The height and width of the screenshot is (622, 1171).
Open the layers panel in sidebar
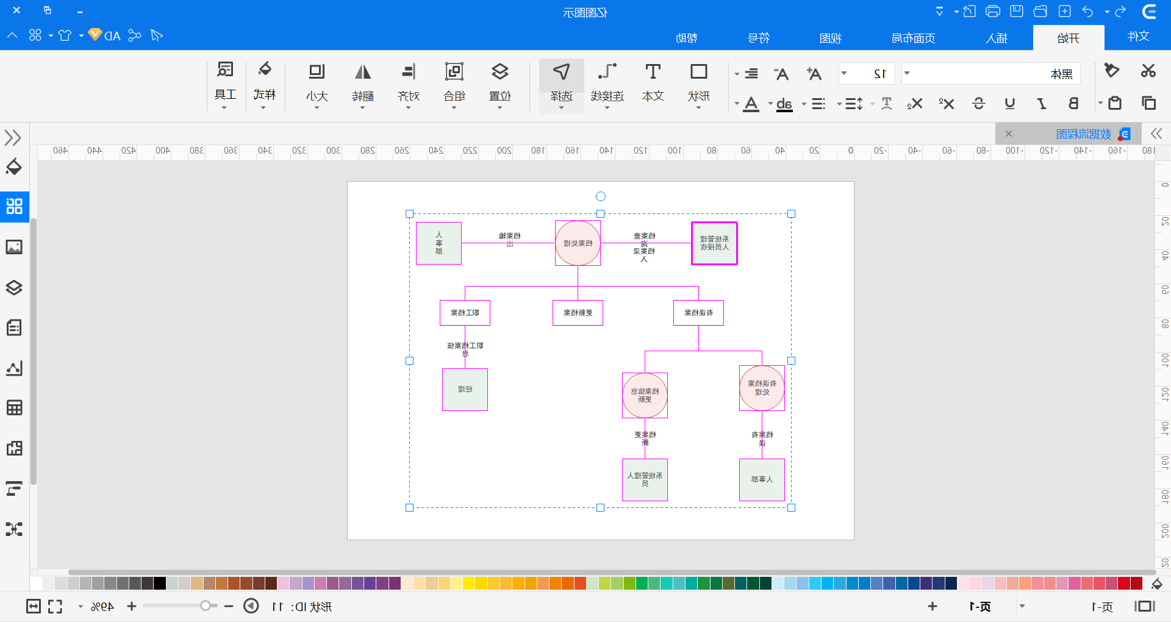[x=14, y=287]
